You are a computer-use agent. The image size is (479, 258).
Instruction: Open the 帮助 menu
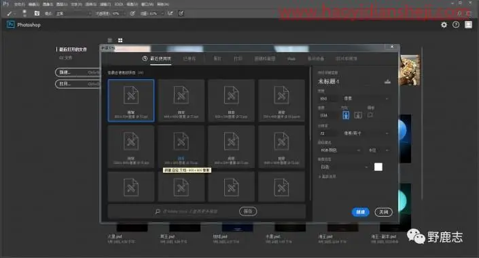162,4
